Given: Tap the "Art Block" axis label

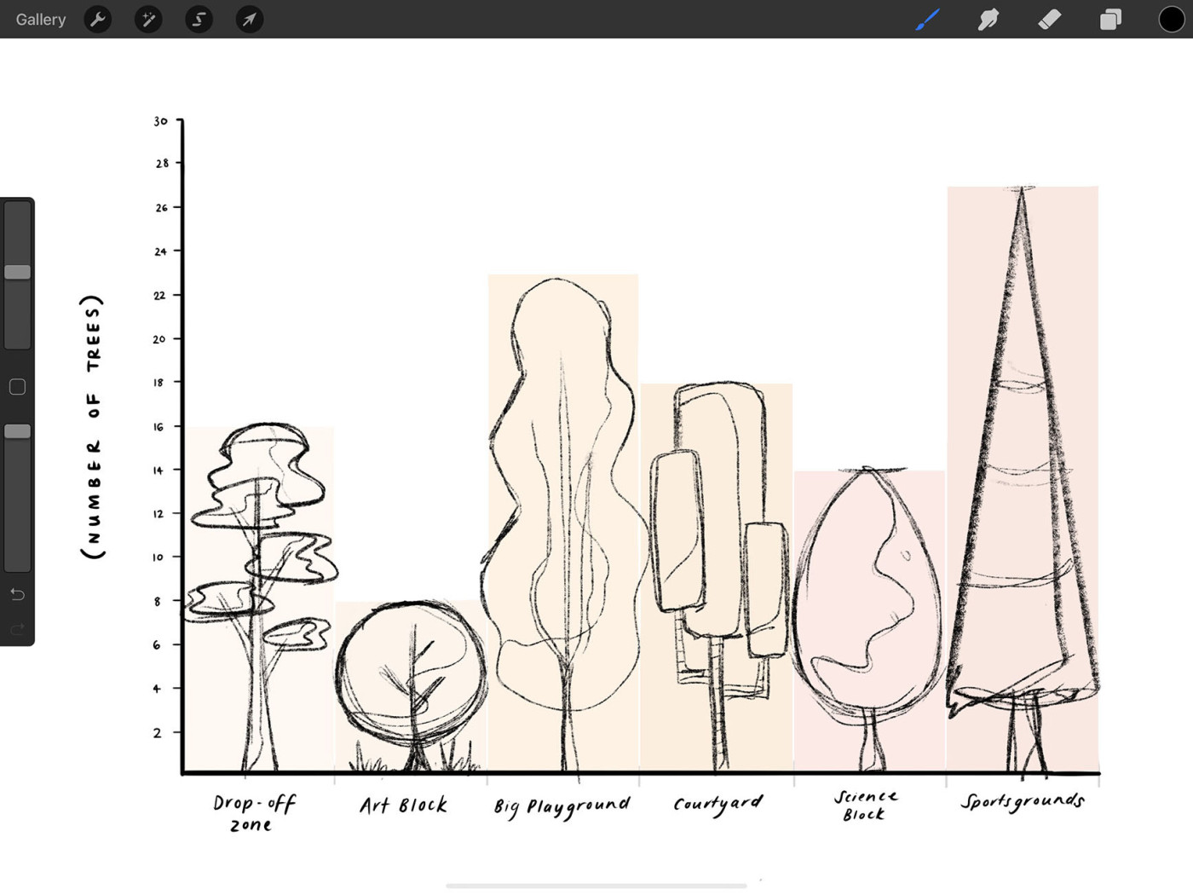Looking at the screenshot, I should (403, 805).
